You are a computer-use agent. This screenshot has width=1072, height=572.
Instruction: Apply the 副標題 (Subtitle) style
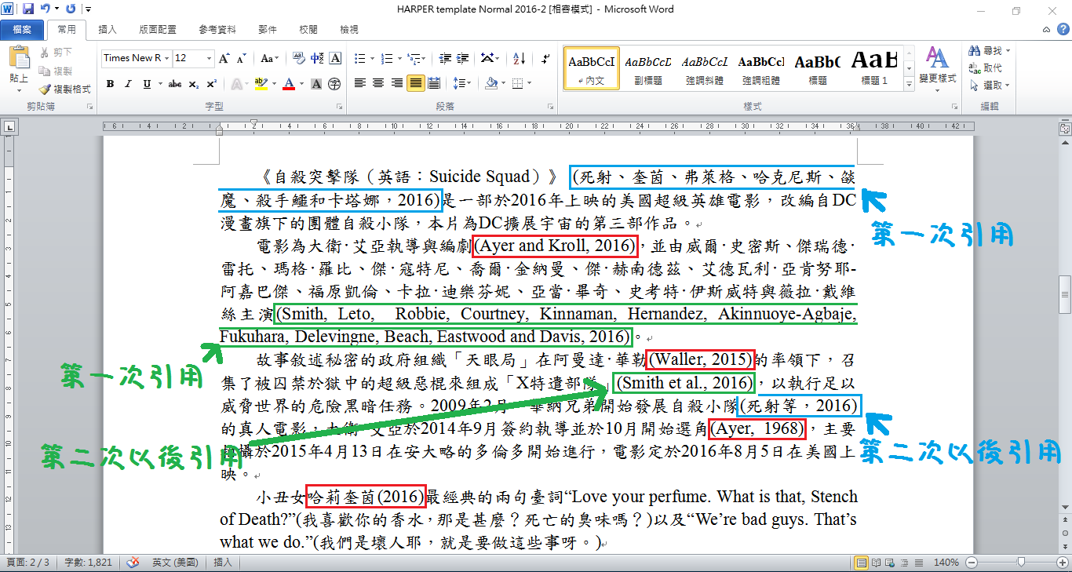tap(648, 68)
